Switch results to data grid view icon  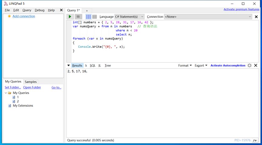pos(95,17)
